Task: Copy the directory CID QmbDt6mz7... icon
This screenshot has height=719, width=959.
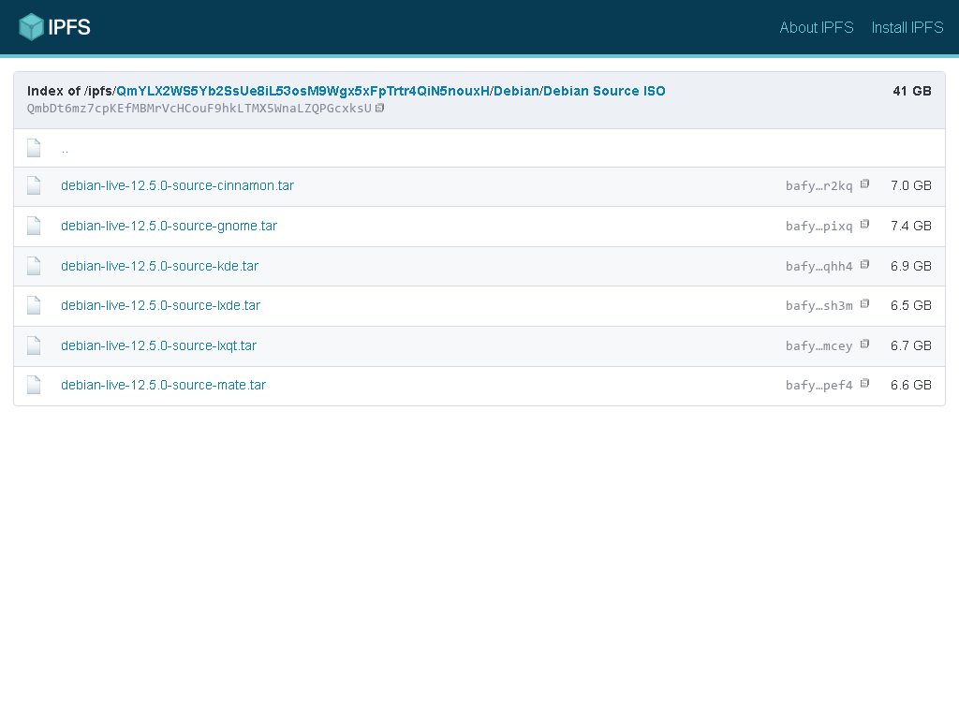Action: tap(380, 109)
